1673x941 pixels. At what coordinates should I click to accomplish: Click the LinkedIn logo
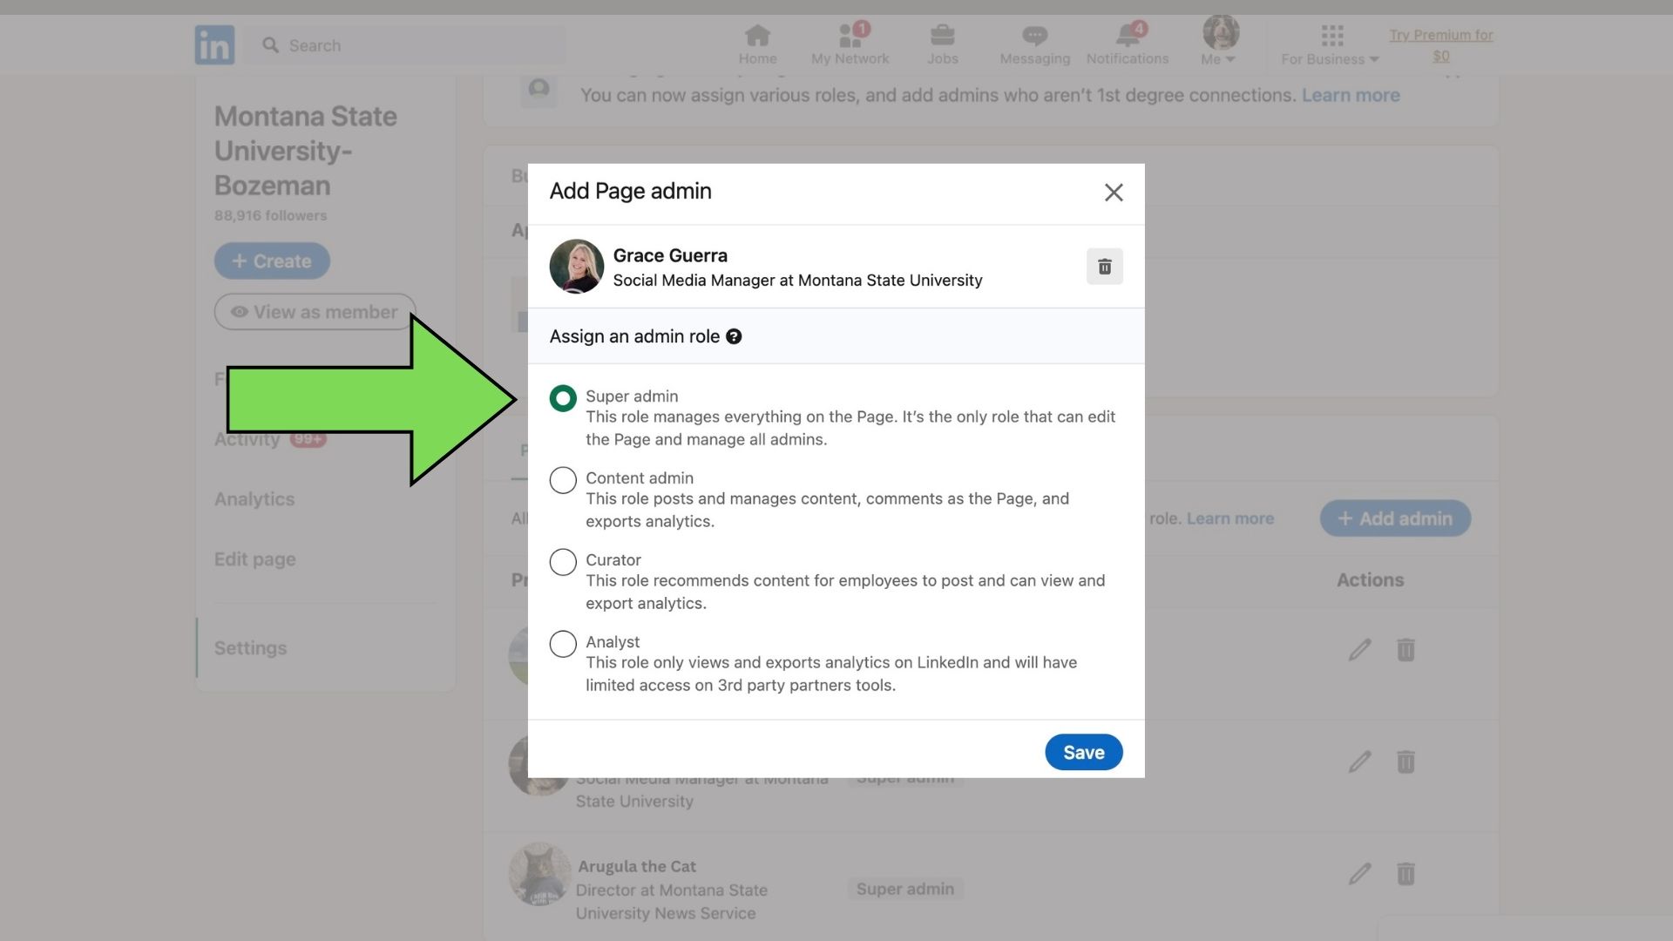(x=214, y=44)
